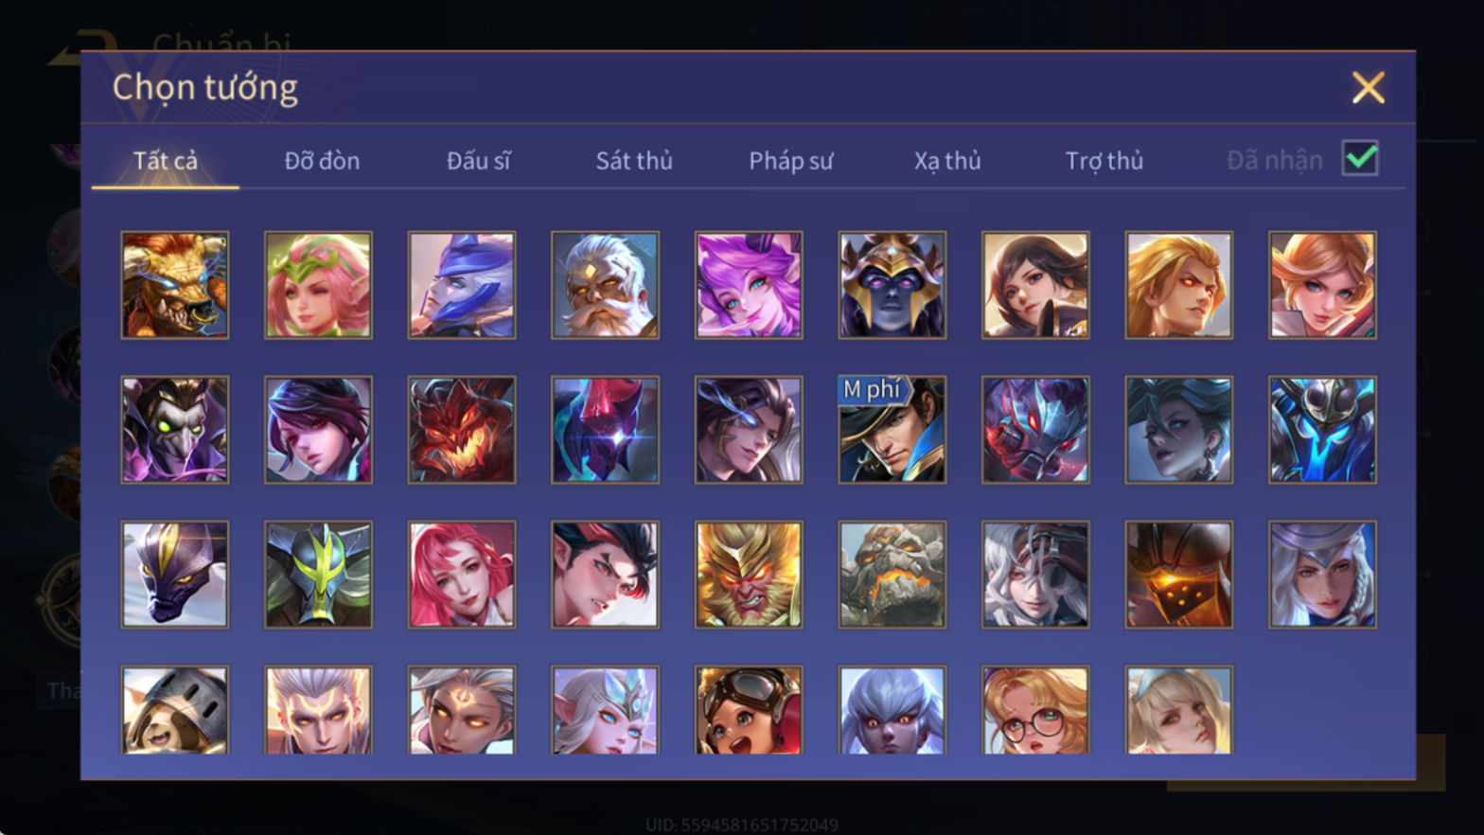This screenshot has height=835, width=1484.
Task: Switch to the 'Đỡ đòn' tab
Action: click(322, 161)
